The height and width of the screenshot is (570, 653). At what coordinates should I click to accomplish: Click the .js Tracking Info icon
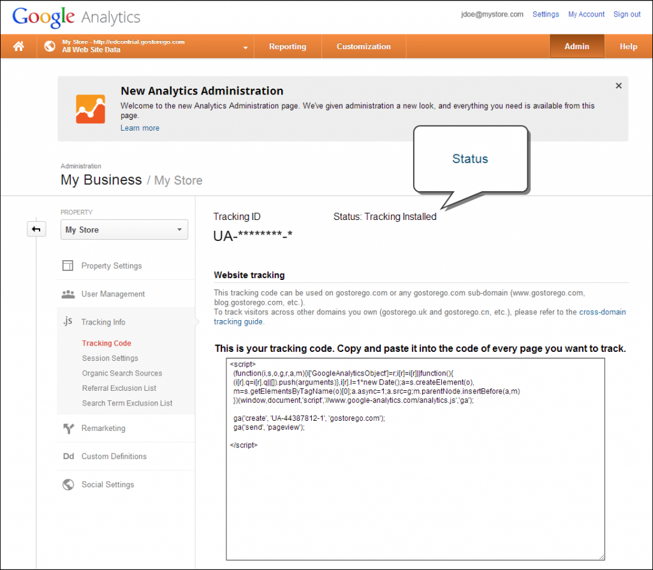(x=68, y=321)
